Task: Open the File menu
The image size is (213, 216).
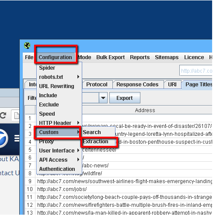Action: tap(29, 57)
